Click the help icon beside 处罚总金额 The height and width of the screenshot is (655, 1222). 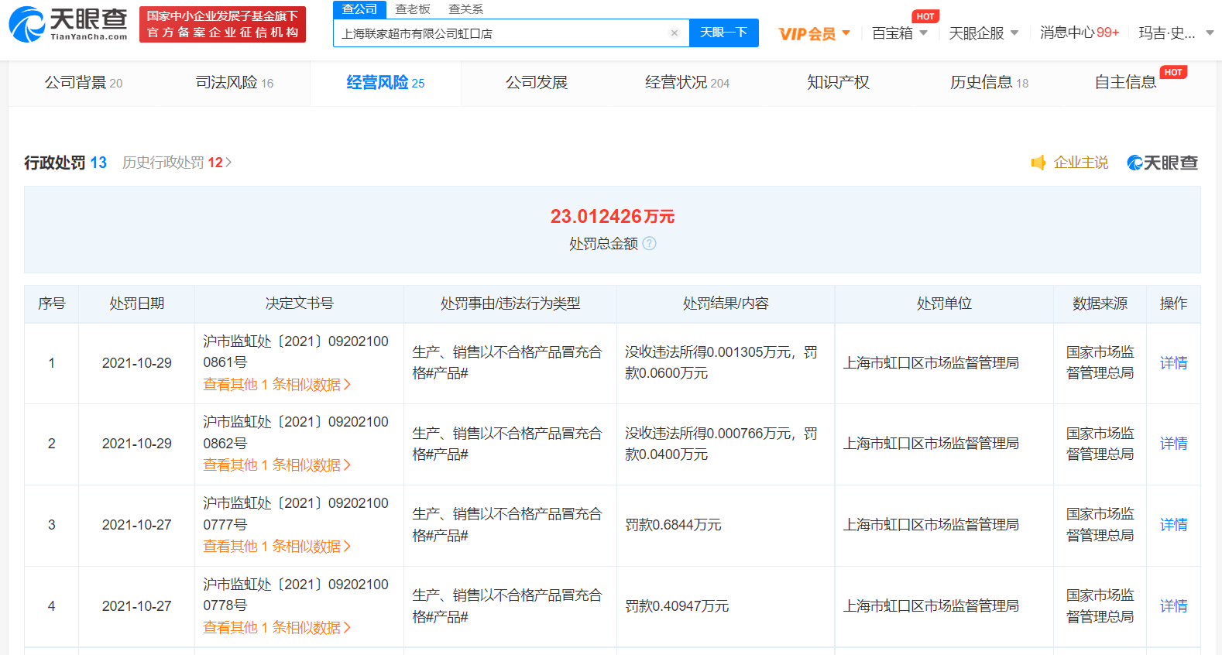coord(650,243)
